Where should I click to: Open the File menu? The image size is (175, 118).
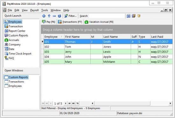tap(10, 10)
